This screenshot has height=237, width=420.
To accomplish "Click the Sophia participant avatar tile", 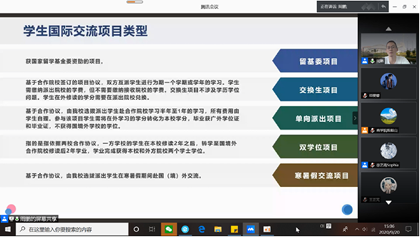I will pyautogui.click(x=389, y=152).
